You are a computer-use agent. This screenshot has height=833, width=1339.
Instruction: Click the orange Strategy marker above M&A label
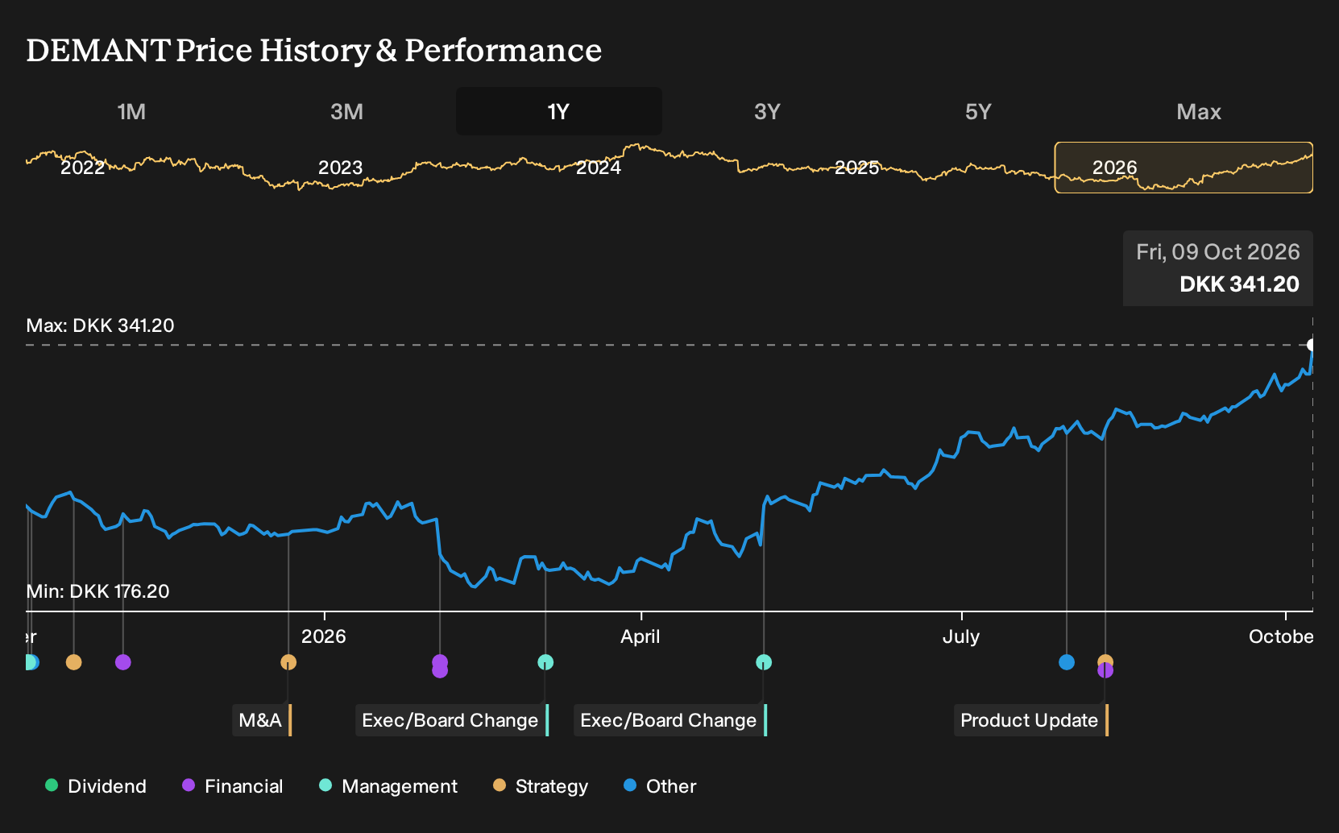[288, 662]
